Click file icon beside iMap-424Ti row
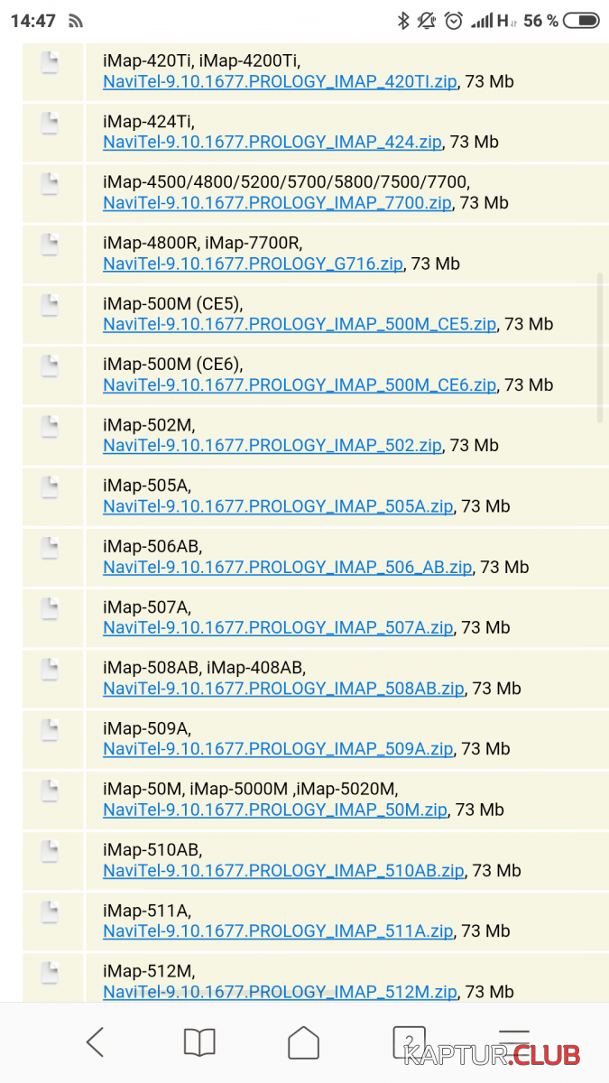 pos(50,124)
